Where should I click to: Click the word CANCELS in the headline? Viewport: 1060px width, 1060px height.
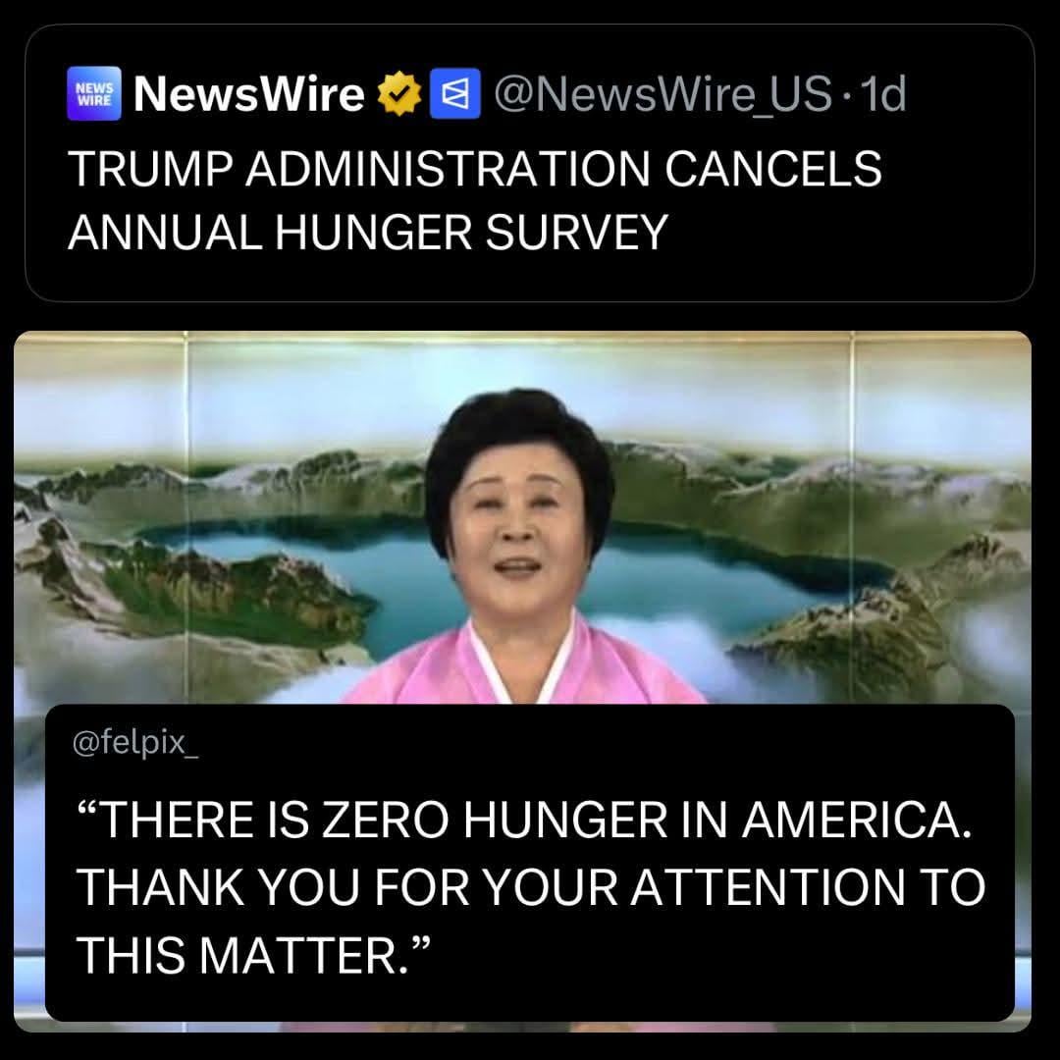(x=772, y=169)
